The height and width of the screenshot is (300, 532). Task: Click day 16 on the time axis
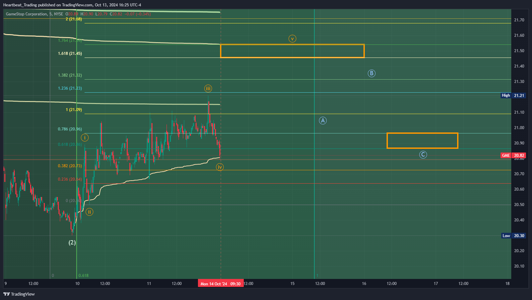(x=364, y=284)
